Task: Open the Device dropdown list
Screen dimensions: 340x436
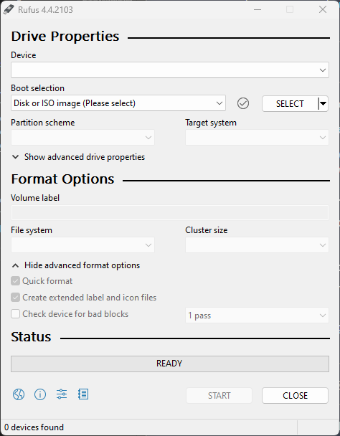Action: tap(170, 70)
